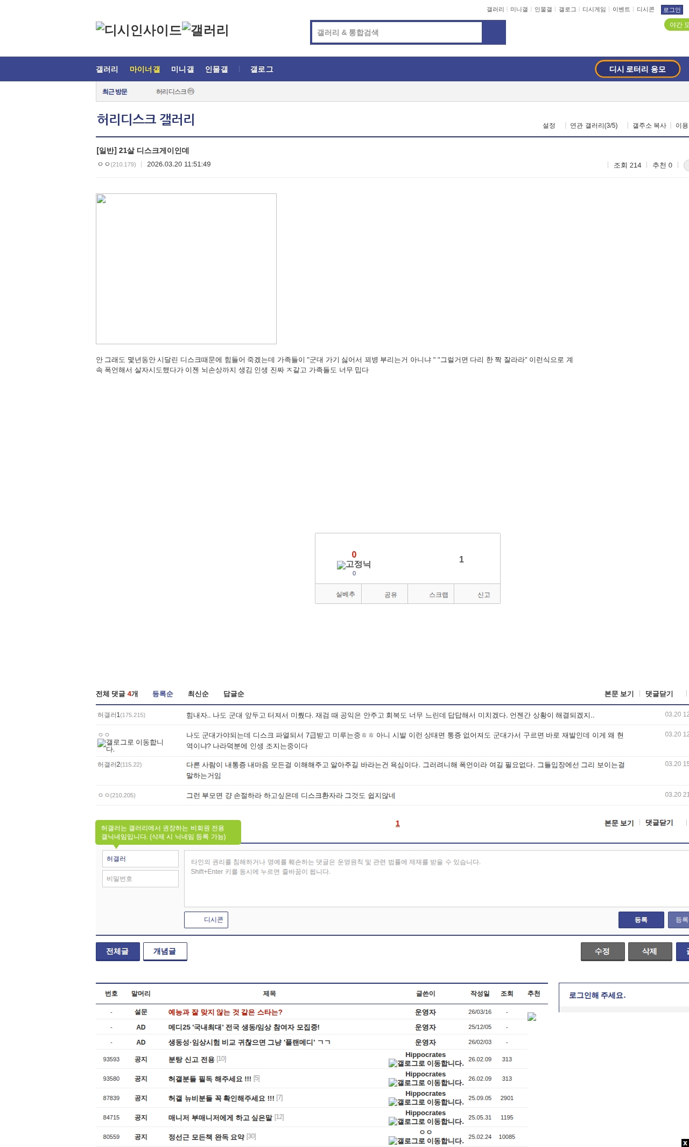
Task: Click the 갤러리 & 통합검색 search field
Action: (397, 32)
